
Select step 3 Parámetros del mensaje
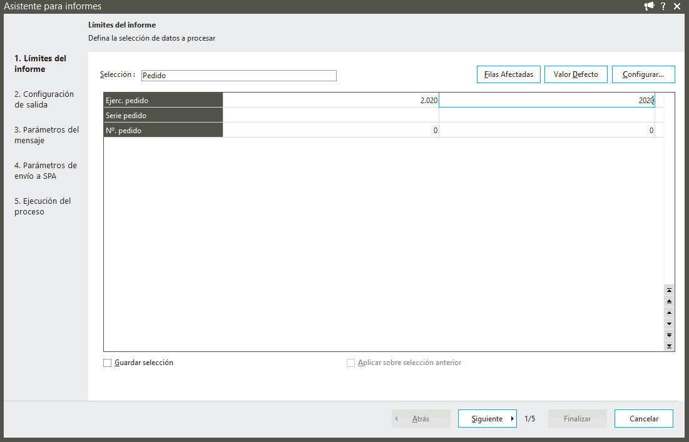[46, 135]
